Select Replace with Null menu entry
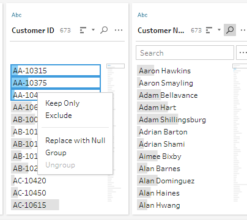The image size is (247, 220). coord(75,141)
